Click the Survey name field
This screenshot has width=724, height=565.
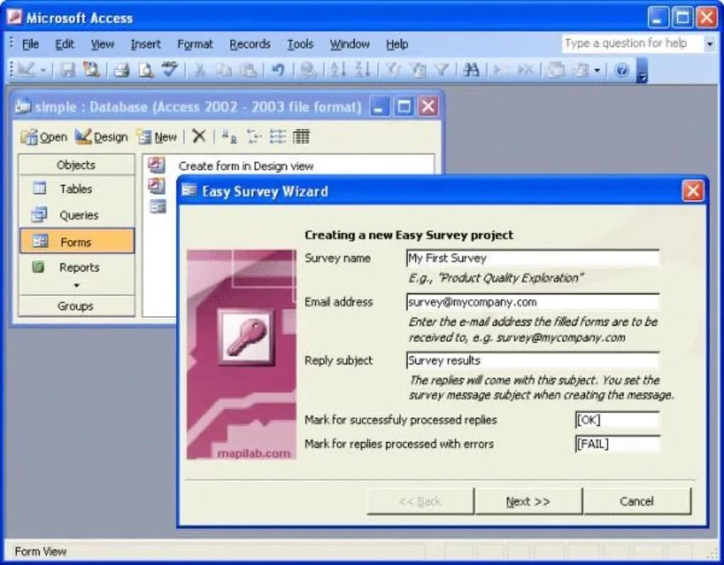click(533, 258)
